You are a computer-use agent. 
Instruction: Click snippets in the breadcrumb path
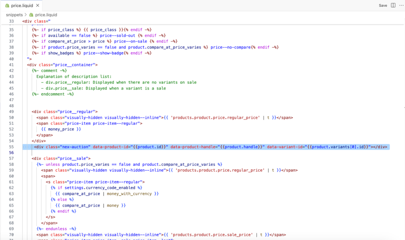click(x=14, y=15)
